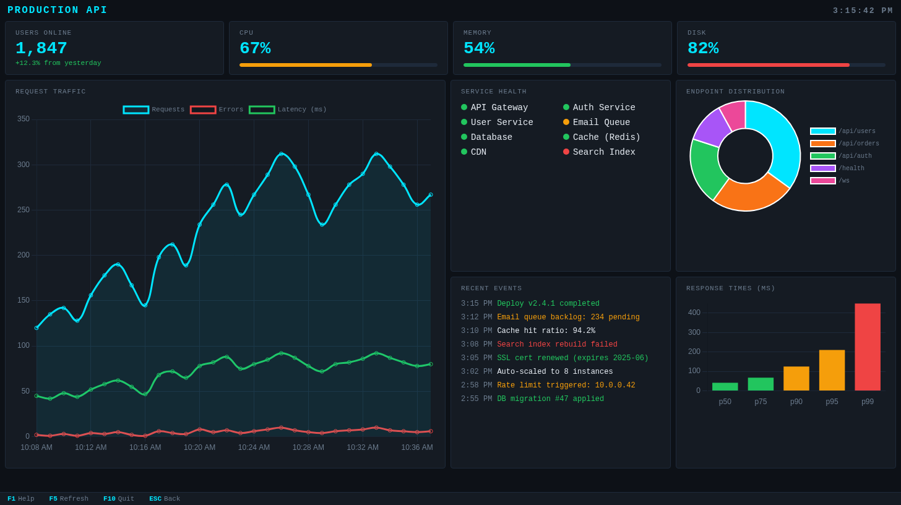Image resolution: width=901 pixels, height=505 pixels.
Task: Toggle the Latency (ms) series visibility
Action: point(262,110)
